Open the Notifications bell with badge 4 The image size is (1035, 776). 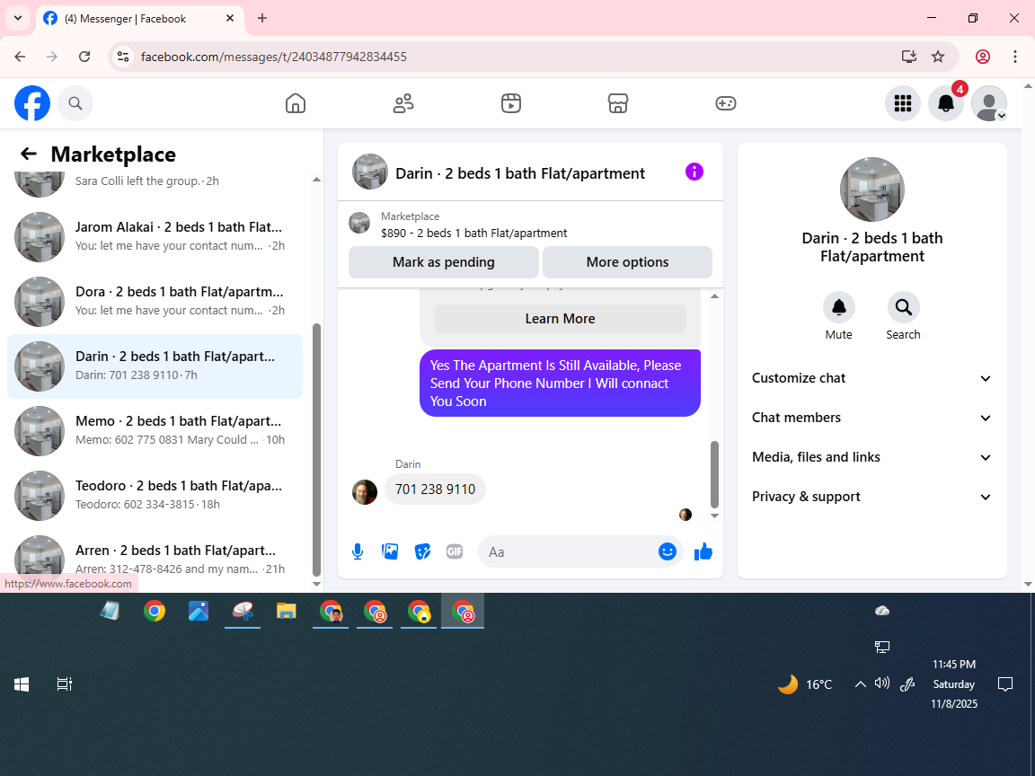pos(946,103)
